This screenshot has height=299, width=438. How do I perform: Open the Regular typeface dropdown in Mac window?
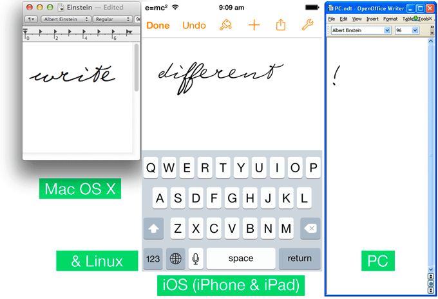[113, 19]
